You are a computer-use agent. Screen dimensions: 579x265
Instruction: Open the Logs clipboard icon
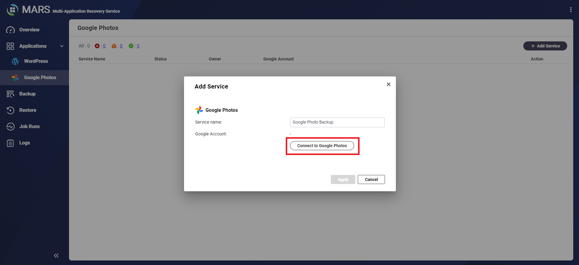coord(10,143)
